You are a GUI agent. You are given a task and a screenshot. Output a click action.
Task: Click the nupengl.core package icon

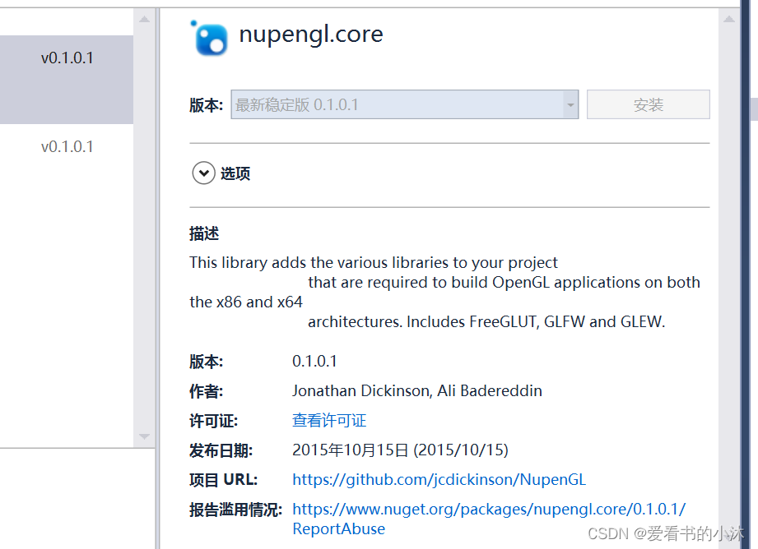(209, 38)
